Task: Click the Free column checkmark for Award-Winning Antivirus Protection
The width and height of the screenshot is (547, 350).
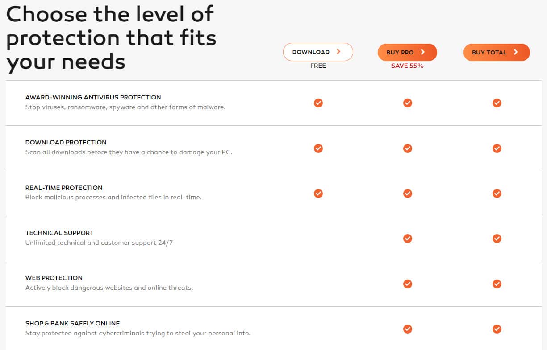Action: tap(318, 103)
